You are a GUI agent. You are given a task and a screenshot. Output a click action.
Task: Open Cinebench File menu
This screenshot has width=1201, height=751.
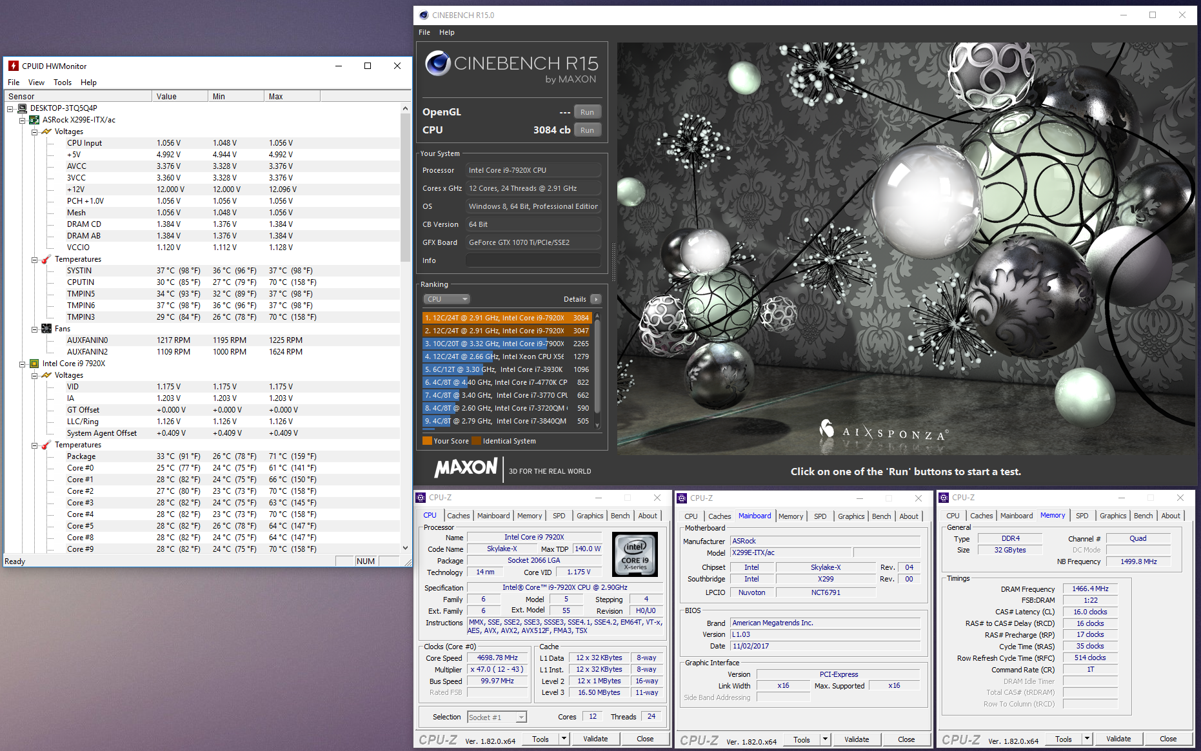[424, 32]
